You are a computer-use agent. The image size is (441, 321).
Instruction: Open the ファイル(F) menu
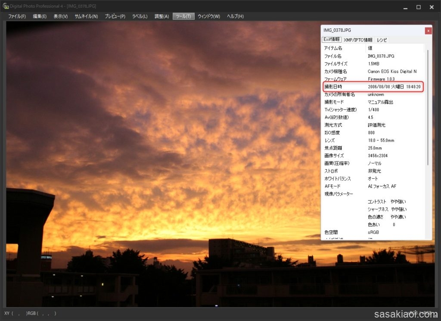click(x=17, y=16)
